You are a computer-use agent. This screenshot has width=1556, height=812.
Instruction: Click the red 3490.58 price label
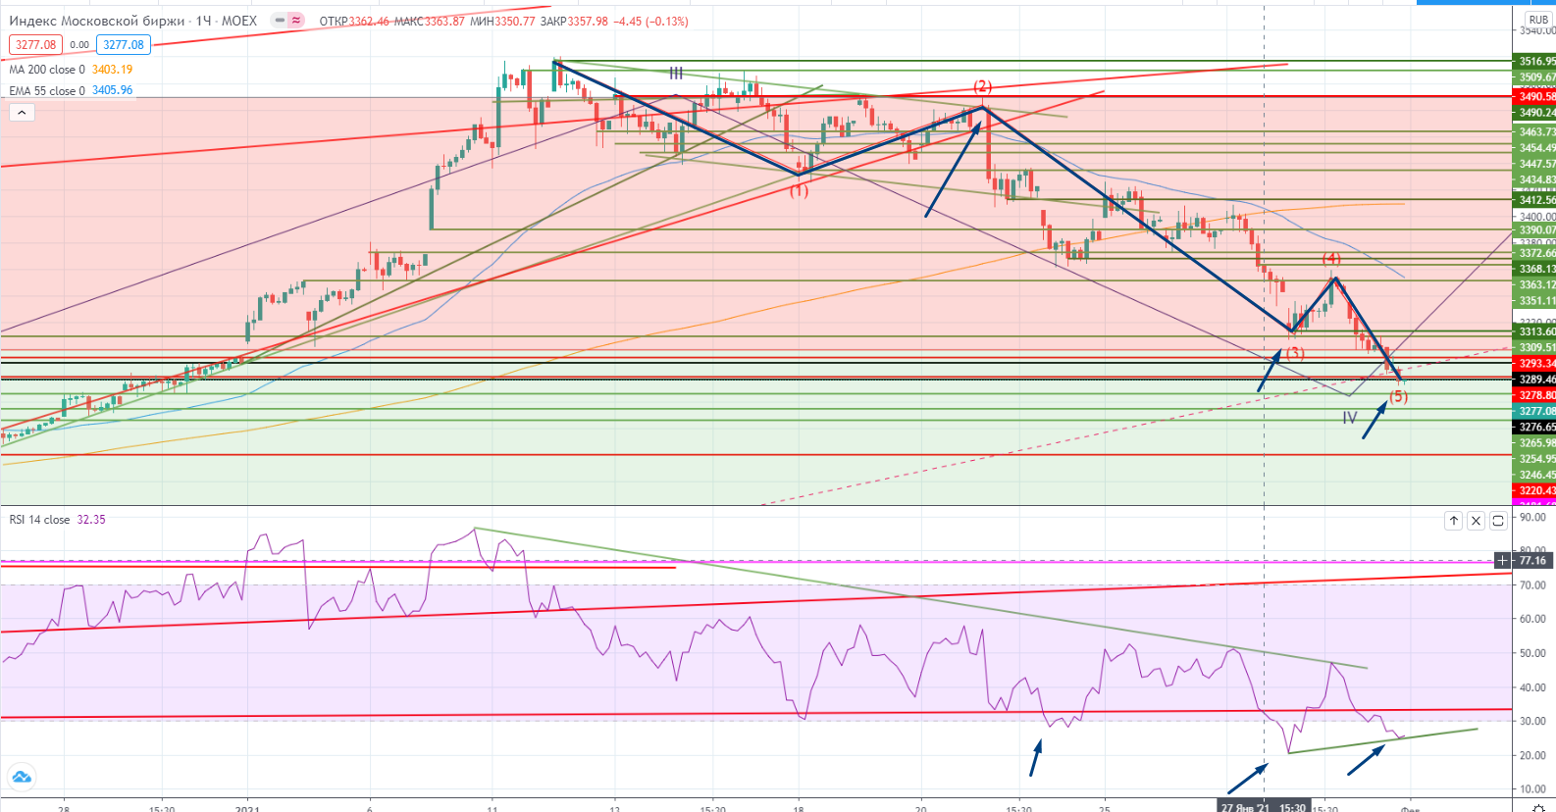(1535, 97)
